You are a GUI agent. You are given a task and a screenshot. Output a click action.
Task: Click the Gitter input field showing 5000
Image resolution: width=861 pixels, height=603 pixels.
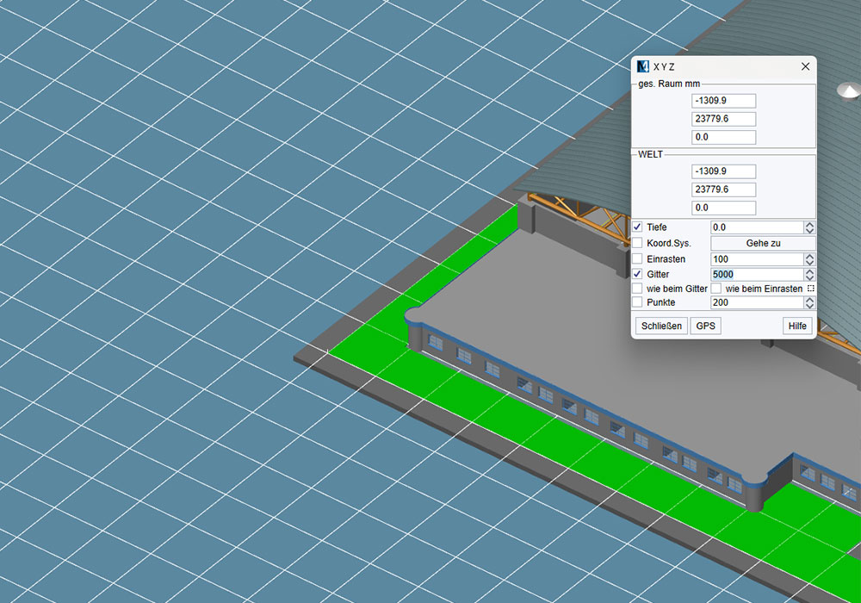tap(757, 275)
